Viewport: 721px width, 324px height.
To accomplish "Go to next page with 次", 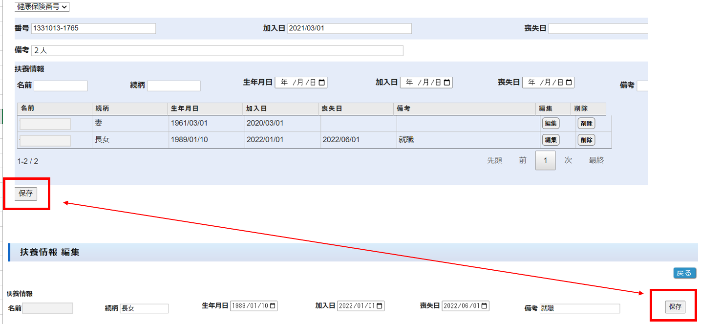I will coord(568,160).
